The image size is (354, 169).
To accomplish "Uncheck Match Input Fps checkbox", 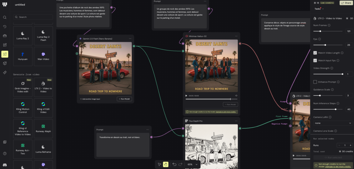I will tap(315, 60).
